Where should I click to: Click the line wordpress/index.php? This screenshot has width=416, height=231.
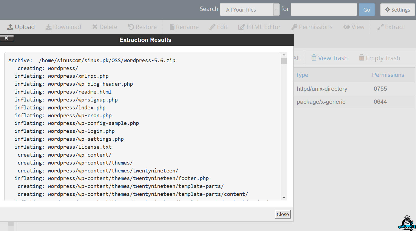click(60, 108)
